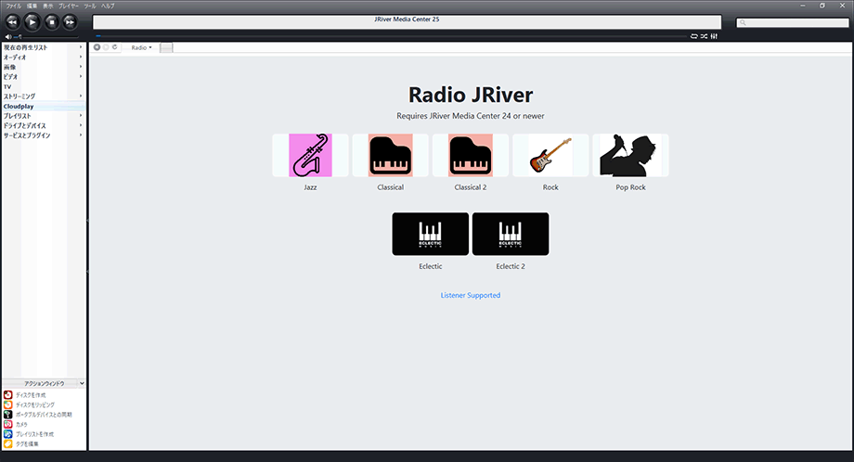Open the Listener Supported link
This screenshot has height=462, width=854.
point(471,295)
